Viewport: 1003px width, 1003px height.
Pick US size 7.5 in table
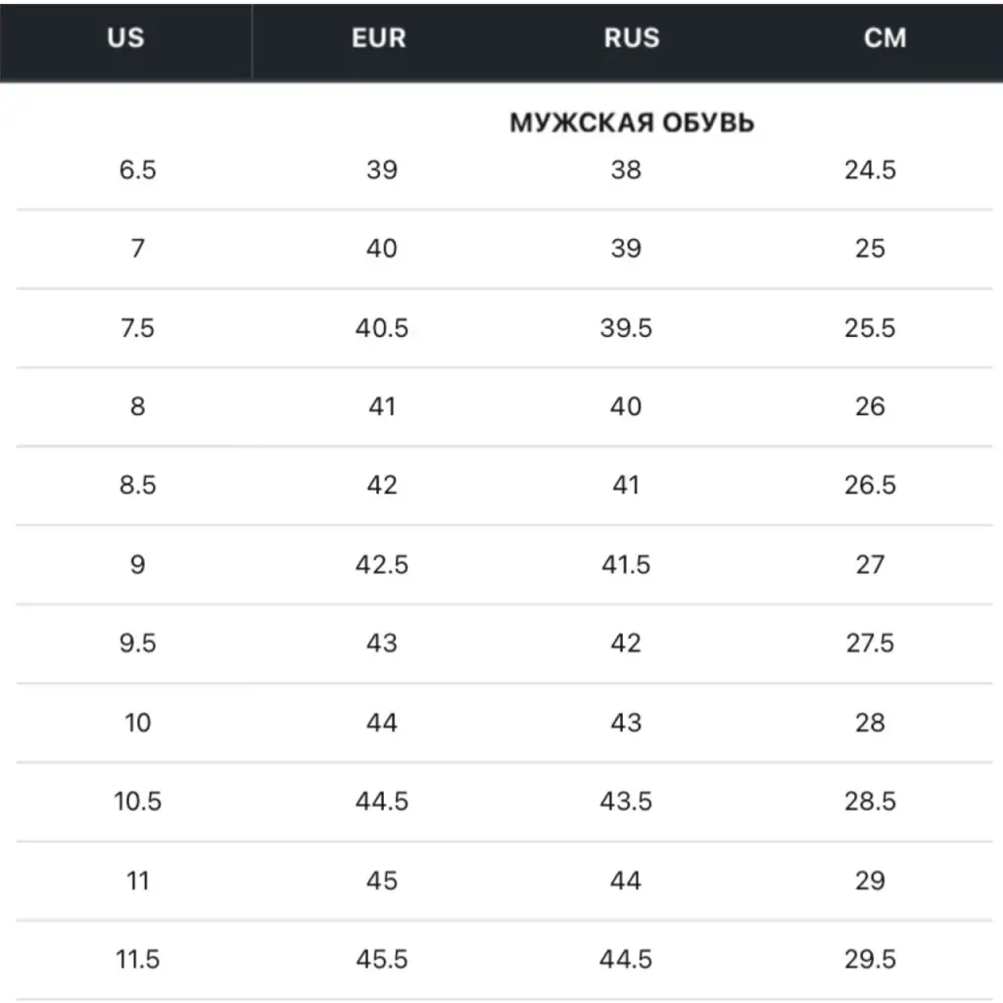(x=137, y=328)
